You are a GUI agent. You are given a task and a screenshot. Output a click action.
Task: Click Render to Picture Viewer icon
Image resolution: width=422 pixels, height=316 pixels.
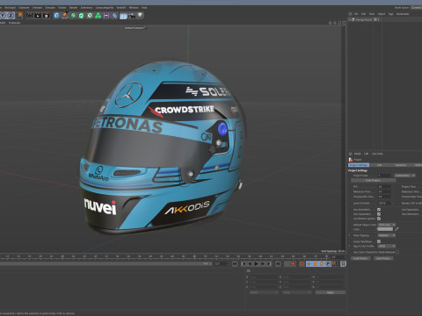[38, 16]
